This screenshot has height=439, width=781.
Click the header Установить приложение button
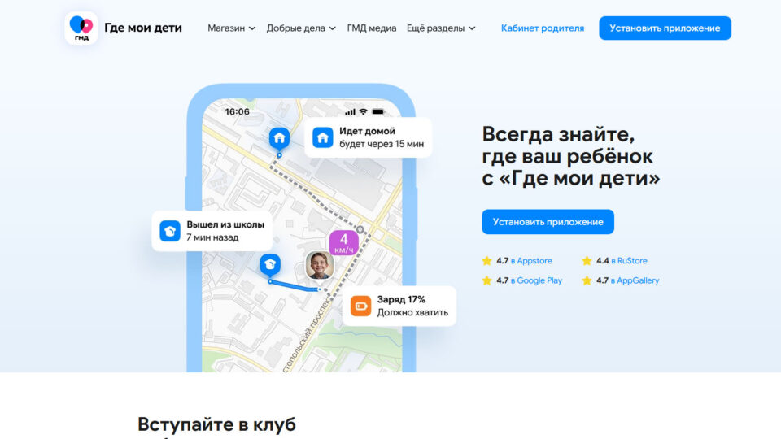665,28
